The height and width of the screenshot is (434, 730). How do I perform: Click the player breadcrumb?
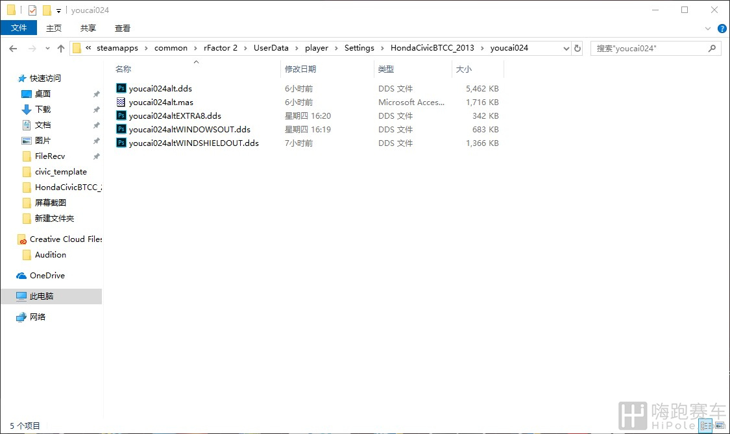pos(317,48)
